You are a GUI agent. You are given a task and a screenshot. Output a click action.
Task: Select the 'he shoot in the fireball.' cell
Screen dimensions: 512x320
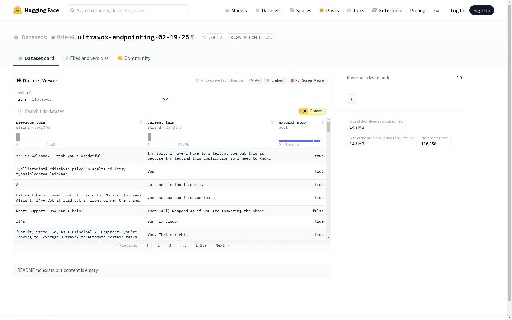(210, 185)
